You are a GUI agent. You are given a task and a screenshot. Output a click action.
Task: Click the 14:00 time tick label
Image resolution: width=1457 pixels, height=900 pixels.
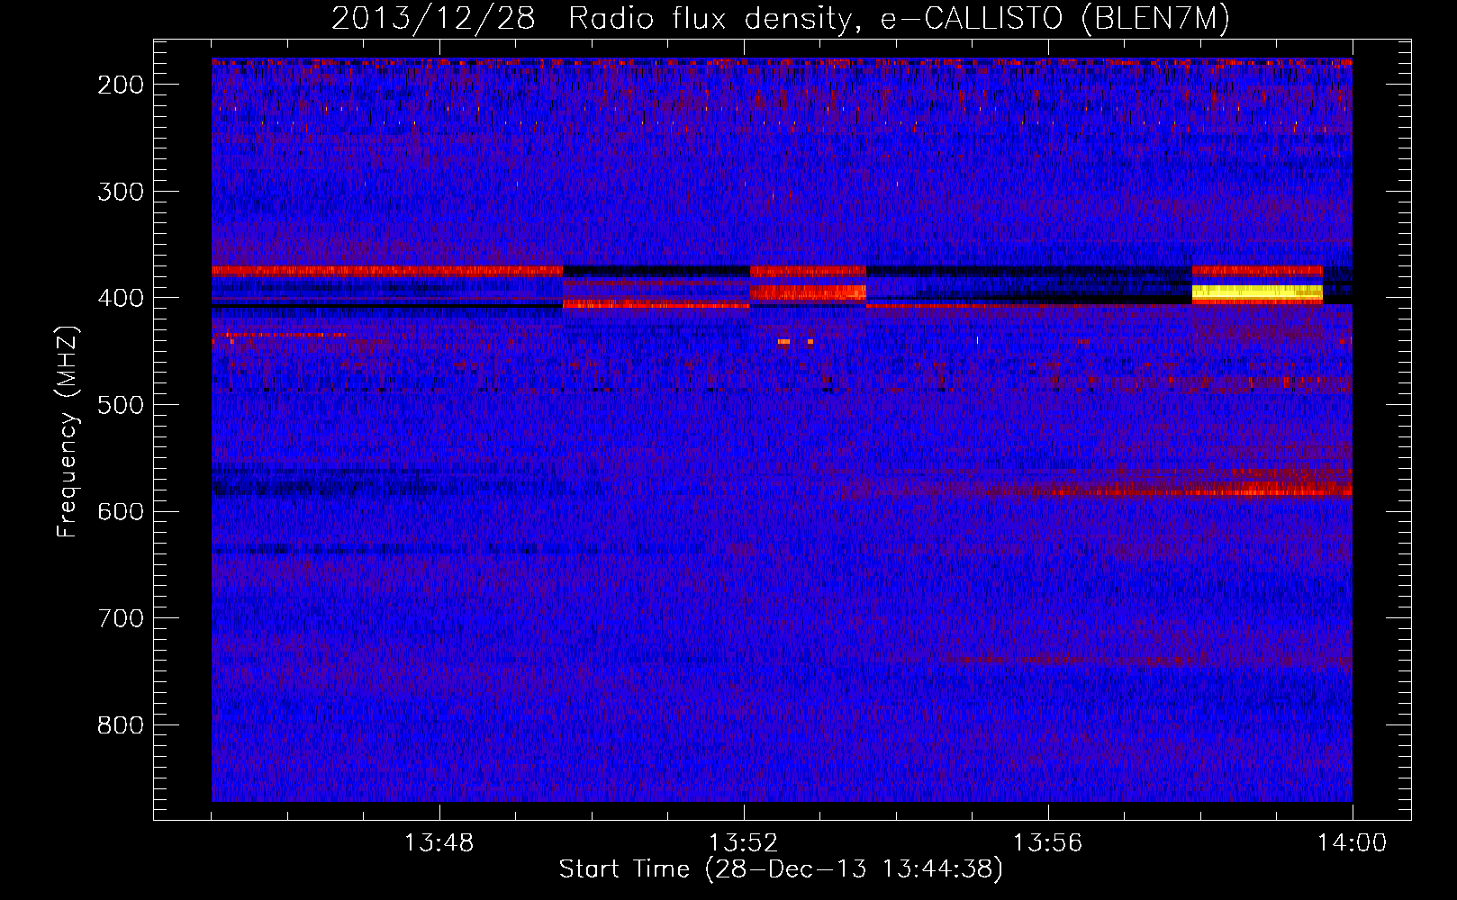point(1352,843)
